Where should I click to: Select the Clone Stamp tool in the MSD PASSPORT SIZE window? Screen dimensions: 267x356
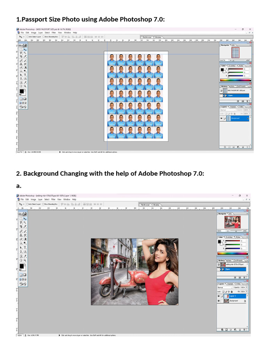[21, 64]
